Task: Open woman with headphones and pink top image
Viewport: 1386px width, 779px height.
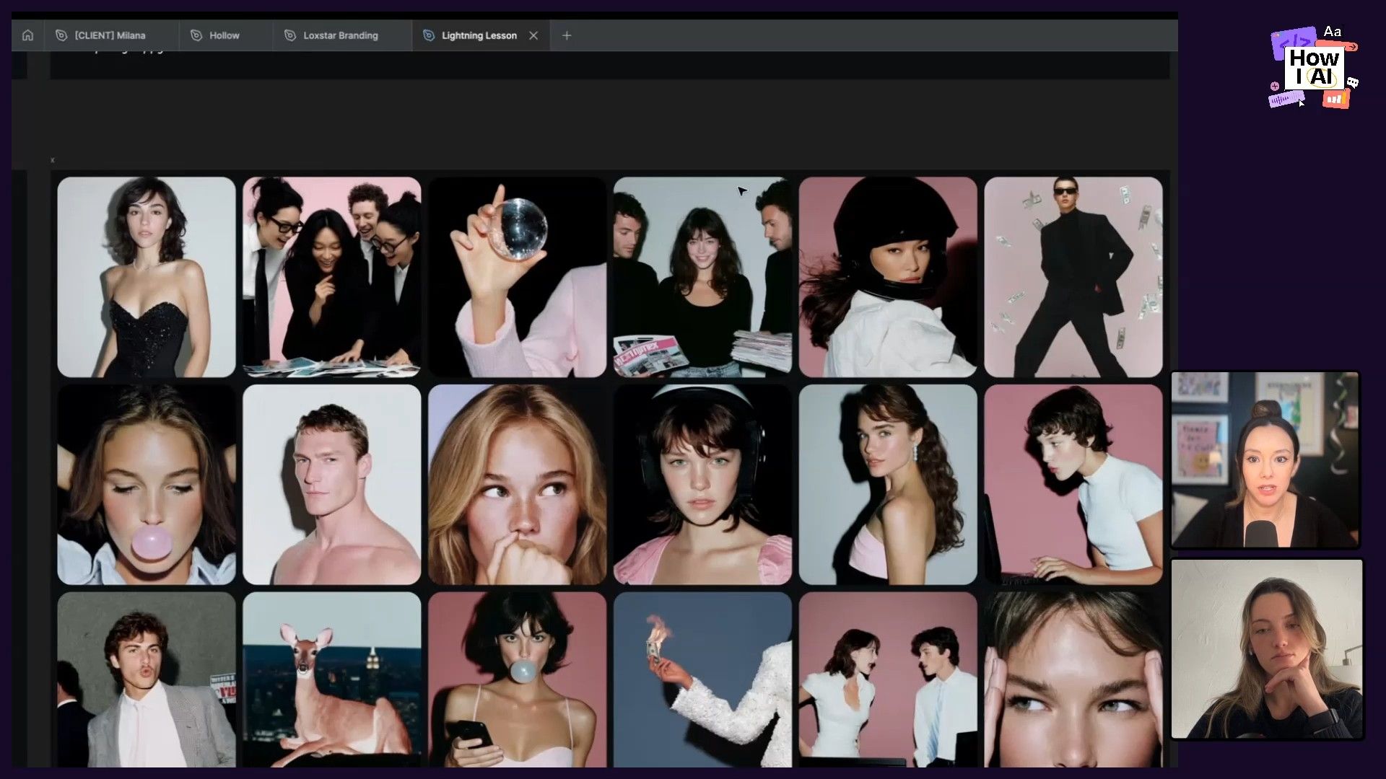Action: tap(703, 485)
